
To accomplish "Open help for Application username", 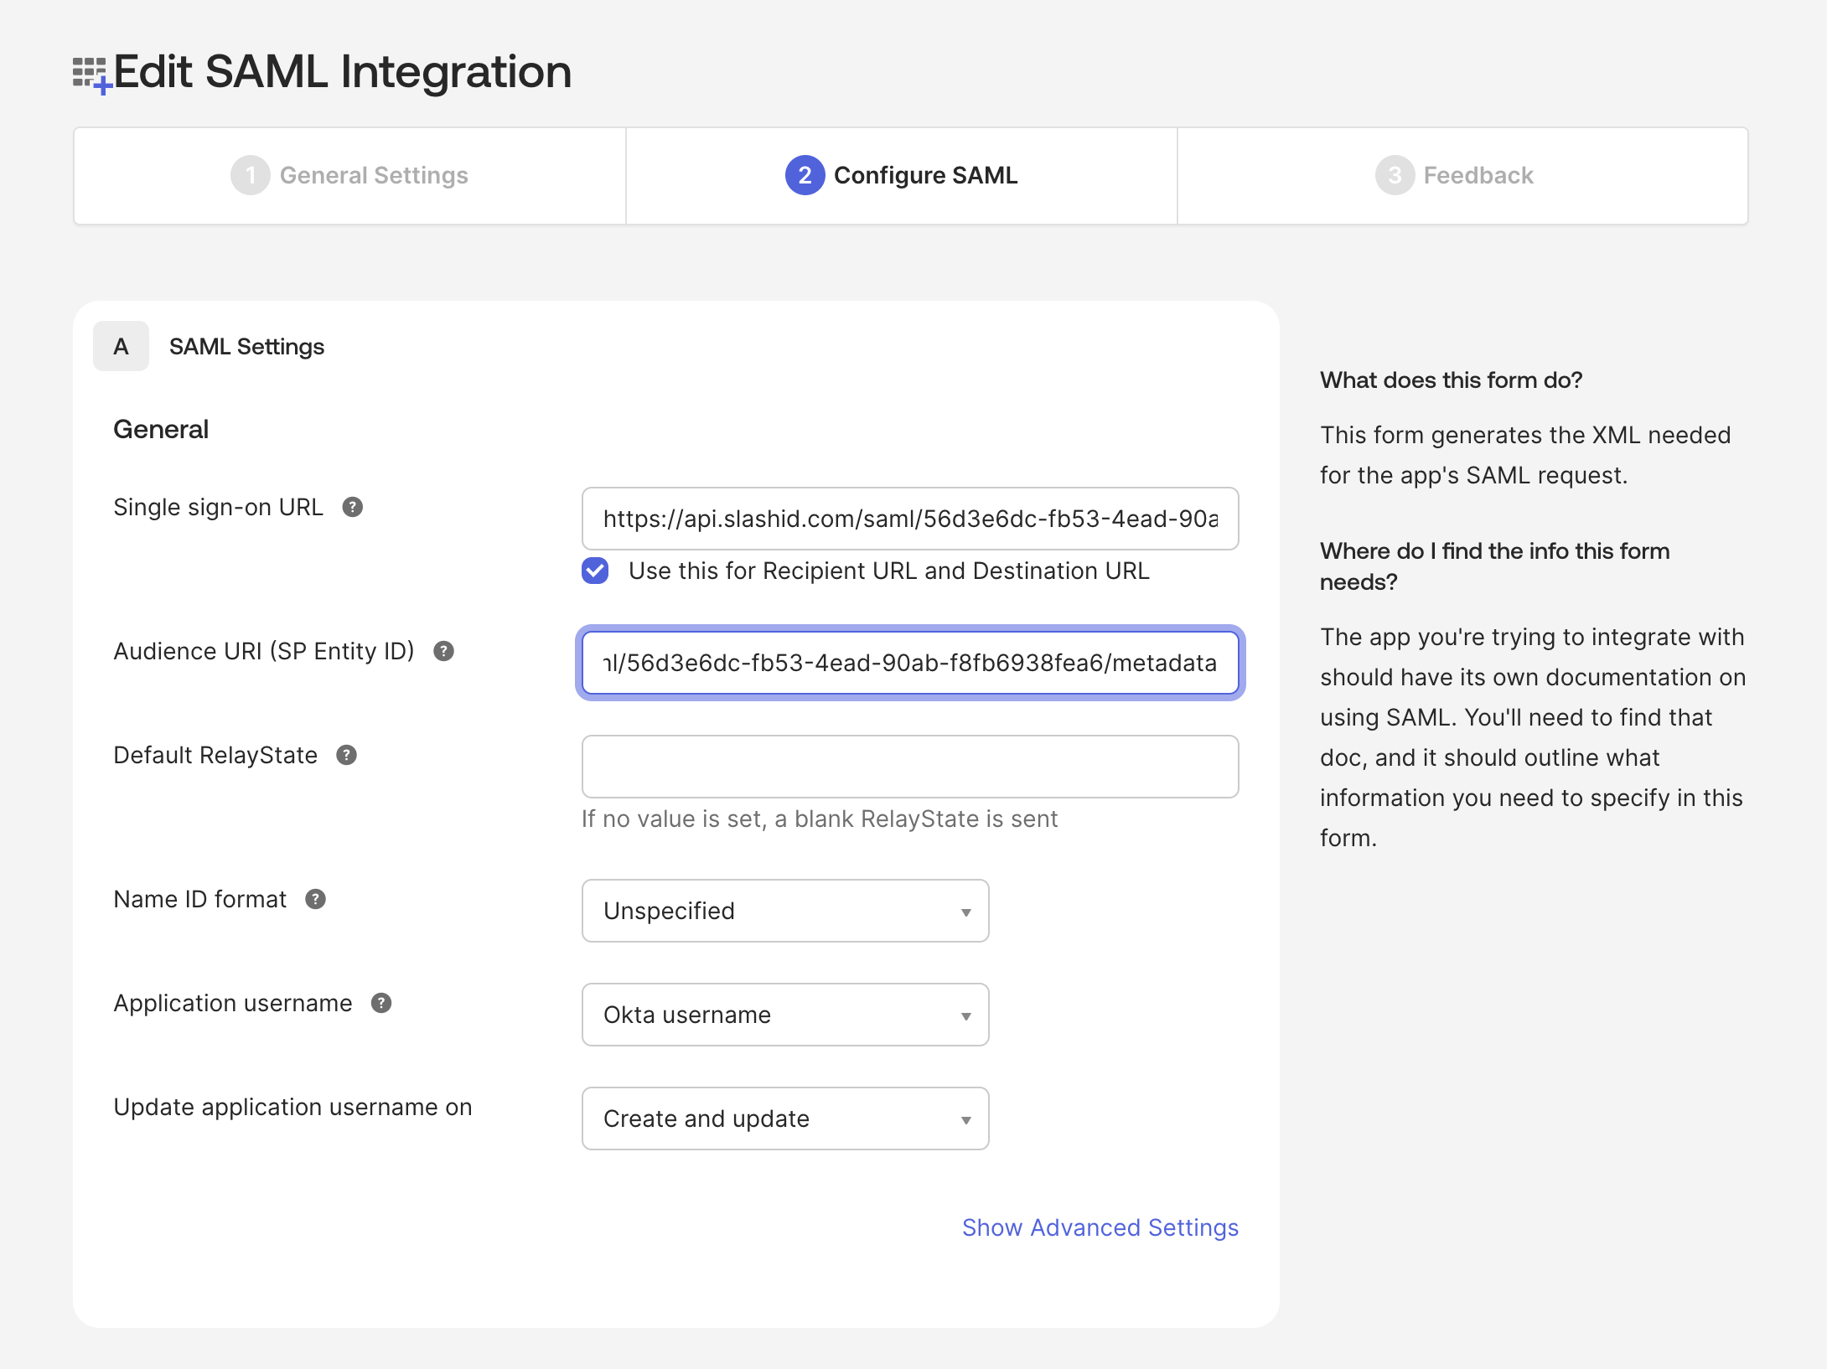I will coord(383,1002).
